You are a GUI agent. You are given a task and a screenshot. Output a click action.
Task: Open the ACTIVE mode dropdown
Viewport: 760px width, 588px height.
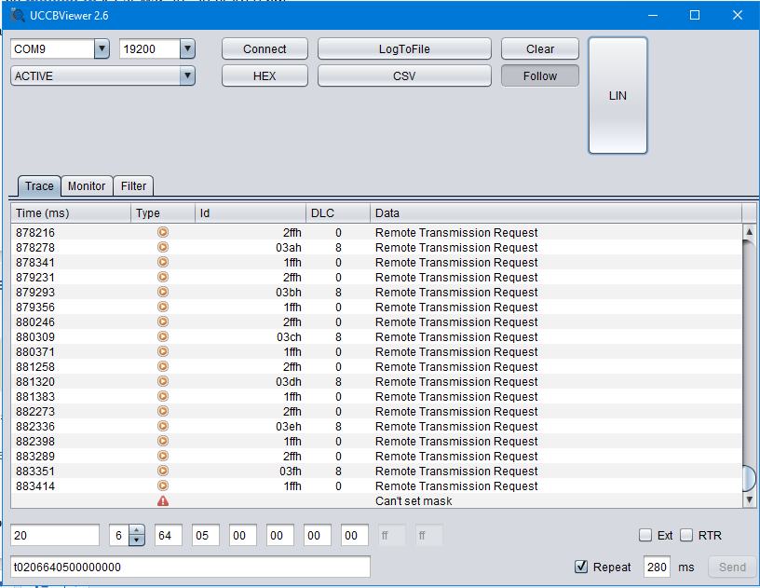(x=187, y=76)
